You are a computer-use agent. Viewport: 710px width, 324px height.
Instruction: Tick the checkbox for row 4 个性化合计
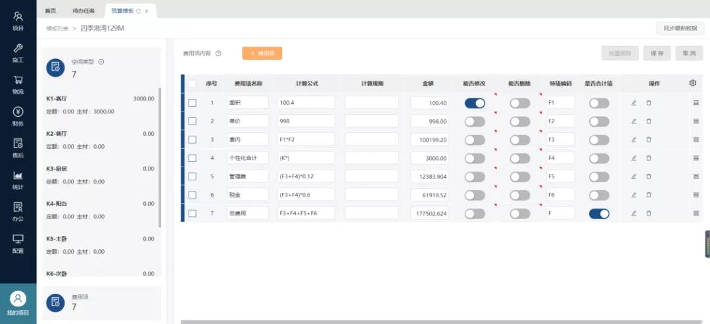pos(192,158)
